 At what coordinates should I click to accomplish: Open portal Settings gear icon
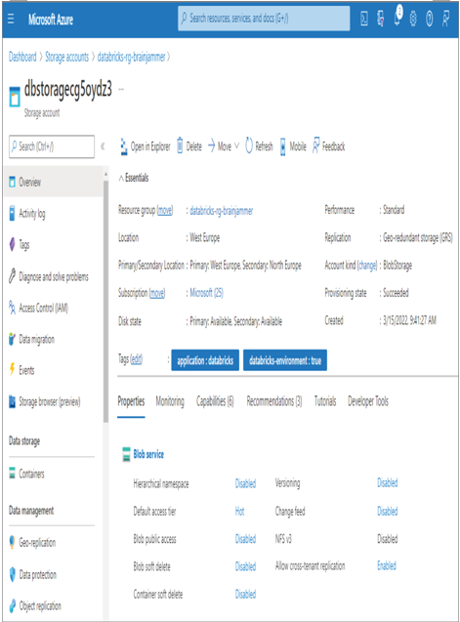click(x=413, y=19)
